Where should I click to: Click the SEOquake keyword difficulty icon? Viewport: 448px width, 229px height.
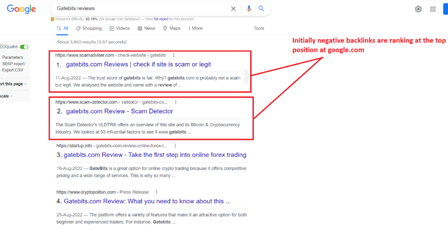(x=52, y=19)
